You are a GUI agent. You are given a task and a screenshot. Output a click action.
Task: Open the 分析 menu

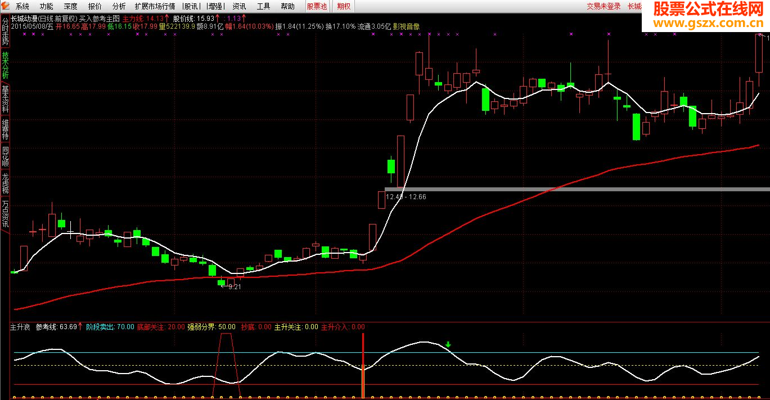click(x=119, y=7)
